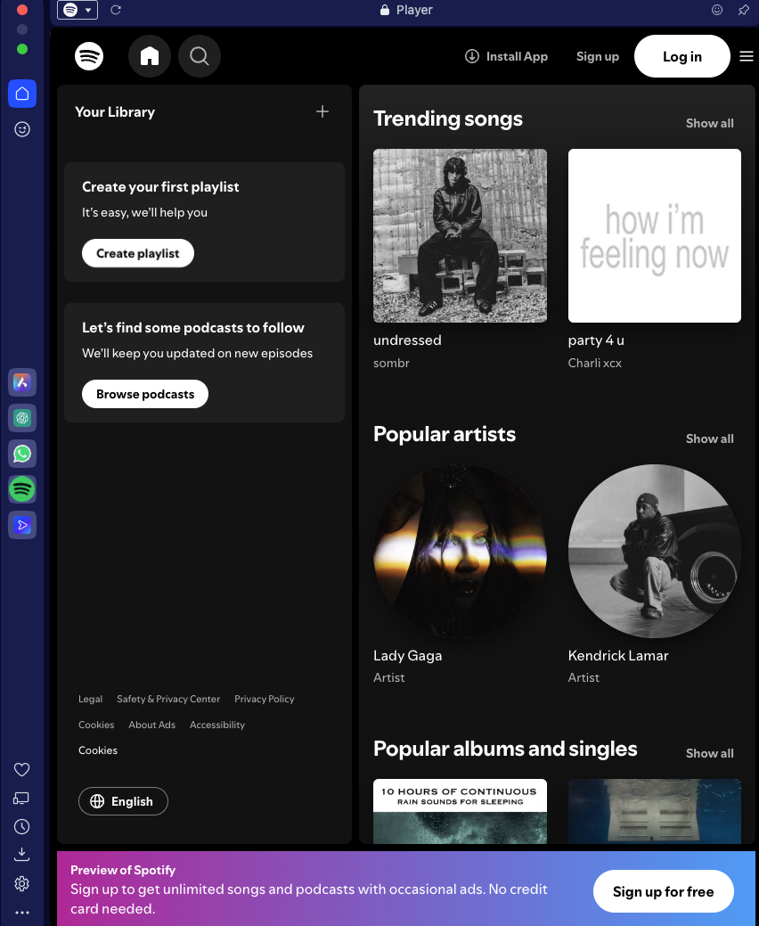
Task: Click the sombr artist name
Action: pos(391,363)
